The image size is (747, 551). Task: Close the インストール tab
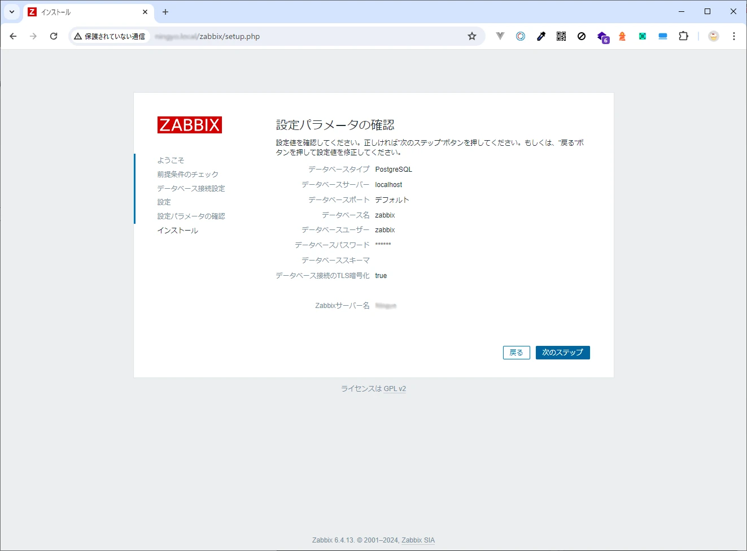coord(145,12)
